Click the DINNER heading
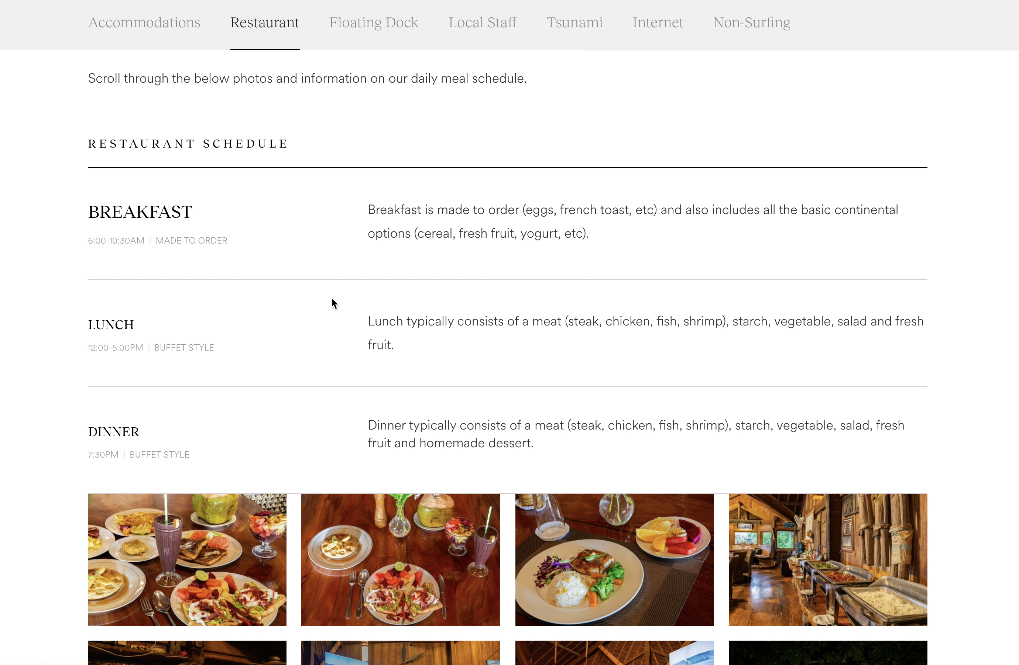Screen dimensions: 1019x665 pyautogui.click(x=113, y=432)
